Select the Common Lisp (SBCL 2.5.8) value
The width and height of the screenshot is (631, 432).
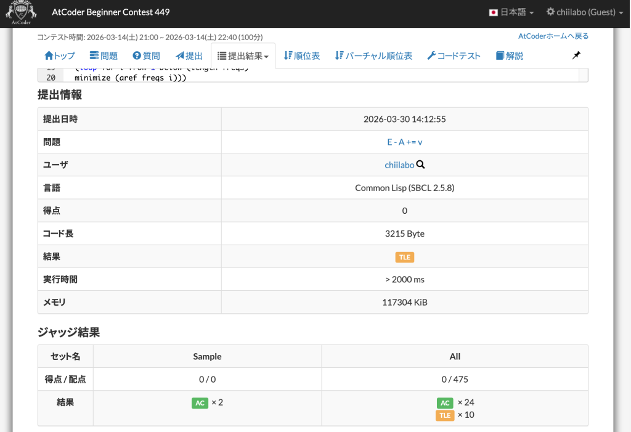click(x=404, y=187)
